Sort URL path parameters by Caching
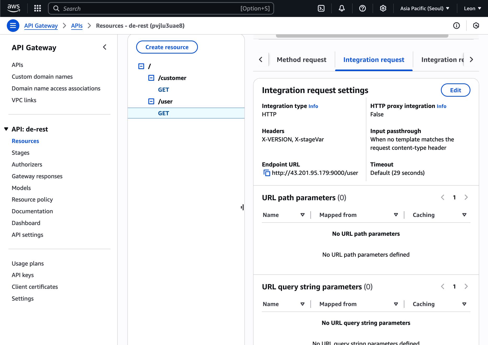 tap(464, 215)
